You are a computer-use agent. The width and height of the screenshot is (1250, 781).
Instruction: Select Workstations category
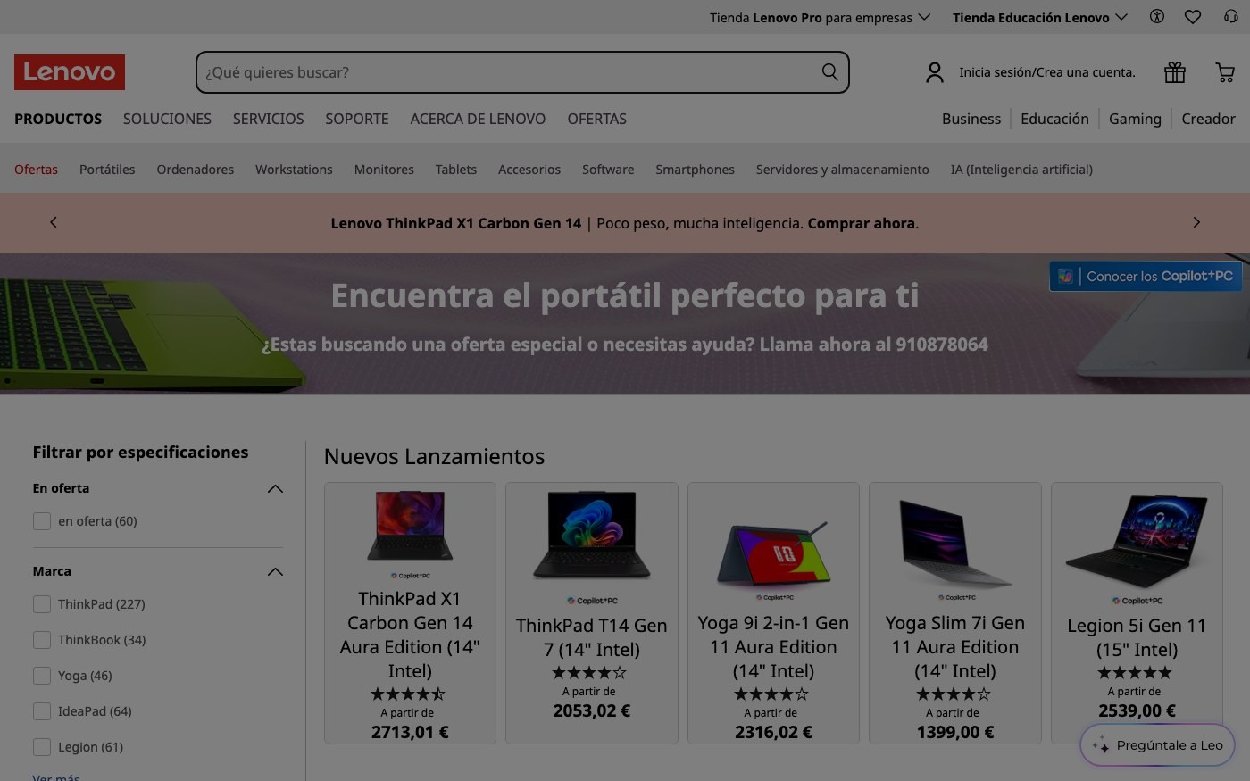[294, 170]
